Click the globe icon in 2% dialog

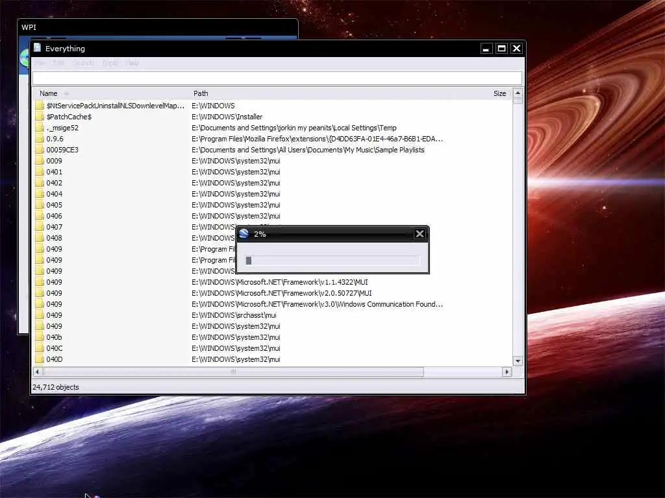click(244, 233)
